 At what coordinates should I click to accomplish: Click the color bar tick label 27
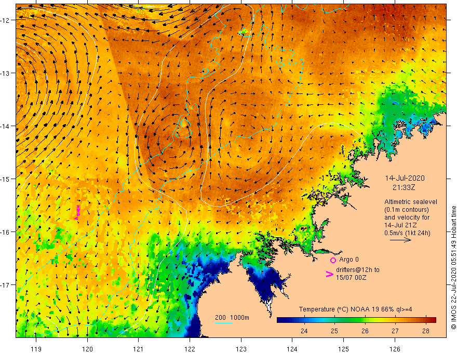[395, 331]
